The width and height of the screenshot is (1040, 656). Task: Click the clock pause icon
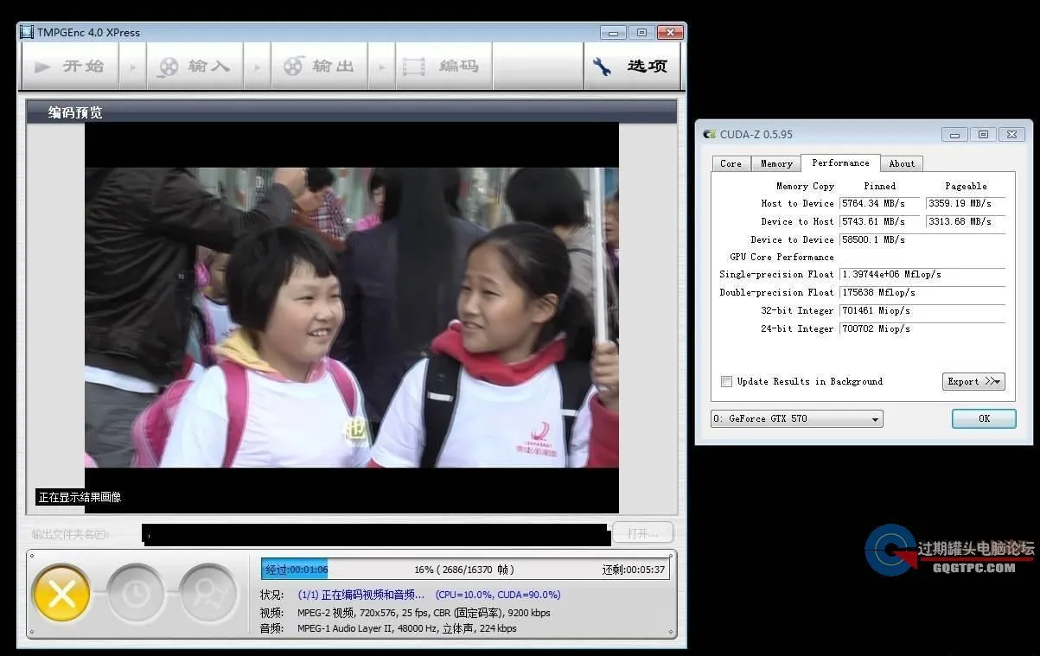pos(137,595)
